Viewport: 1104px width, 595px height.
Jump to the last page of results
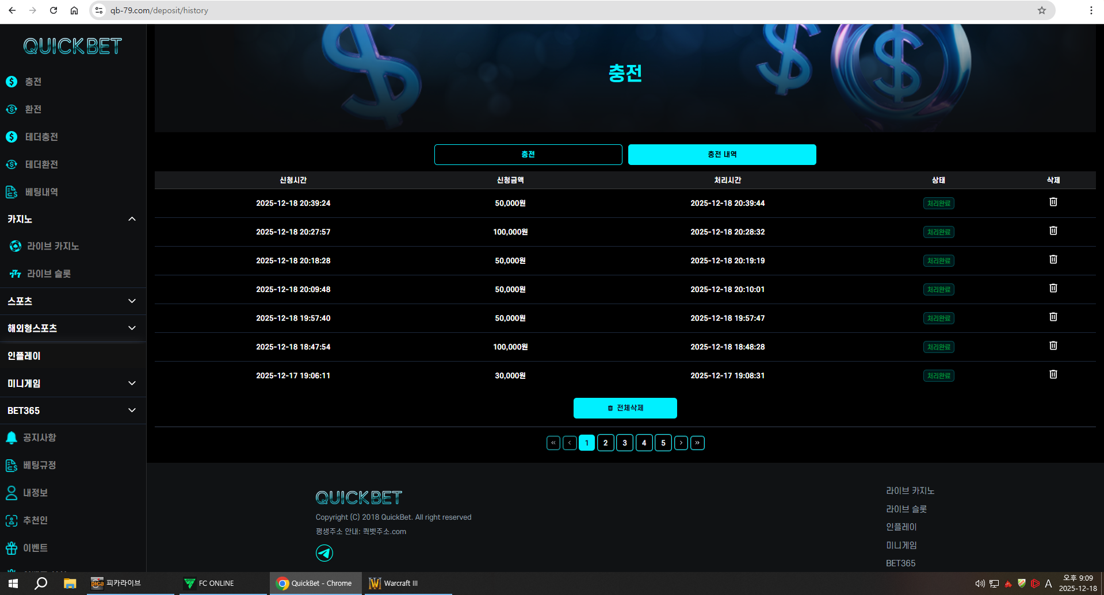coord(697,443)
